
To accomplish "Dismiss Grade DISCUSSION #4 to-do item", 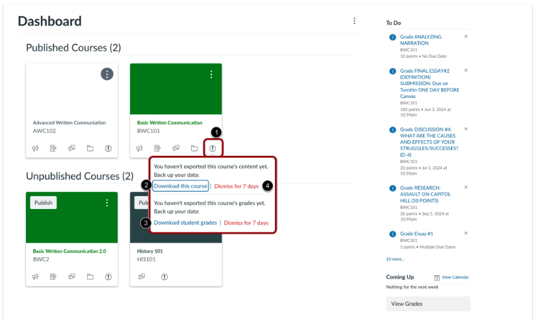I will tap(466, 129).
